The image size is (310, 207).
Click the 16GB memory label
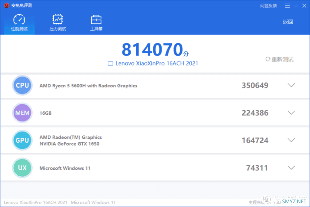point(45,113)
